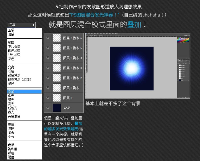Hide layer 图层 3 副本 5
Screen dimensions: 200x161
click(48, 48)
